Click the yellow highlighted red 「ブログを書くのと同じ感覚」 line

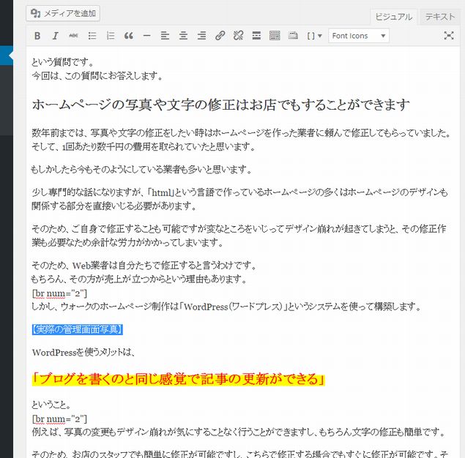pos(179,379)
